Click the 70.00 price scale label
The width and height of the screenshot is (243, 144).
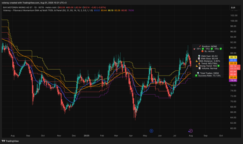pos(233,101)
